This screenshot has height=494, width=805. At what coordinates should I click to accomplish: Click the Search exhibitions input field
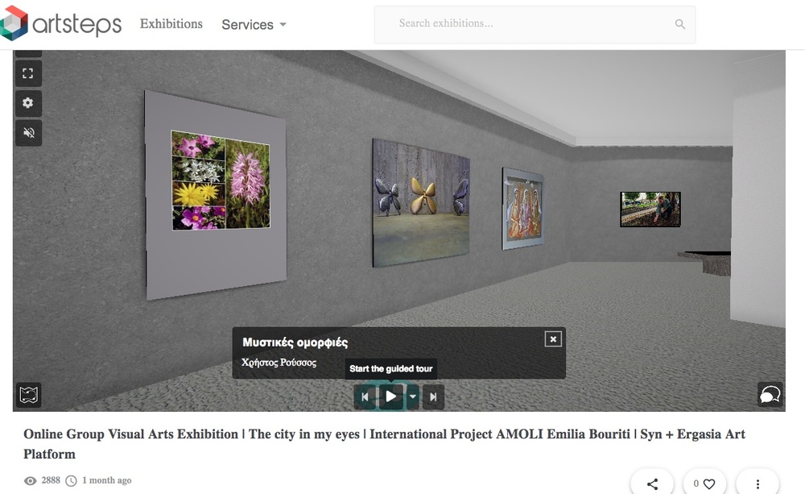(523, 24)
